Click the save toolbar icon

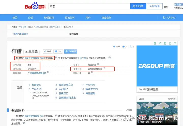coord(165,43)
